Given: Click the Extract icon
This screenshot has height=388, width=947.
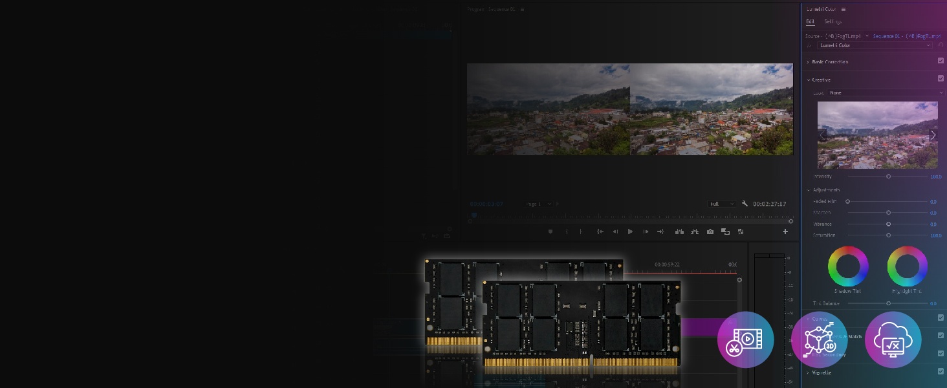Looking at the screenshot, I should (695, 232).
